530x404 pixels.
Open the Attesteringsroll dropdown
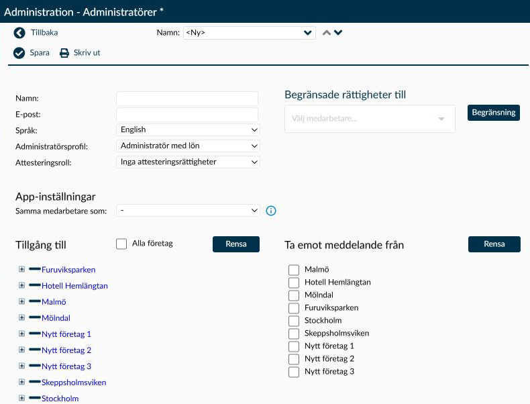pos(188,162)
